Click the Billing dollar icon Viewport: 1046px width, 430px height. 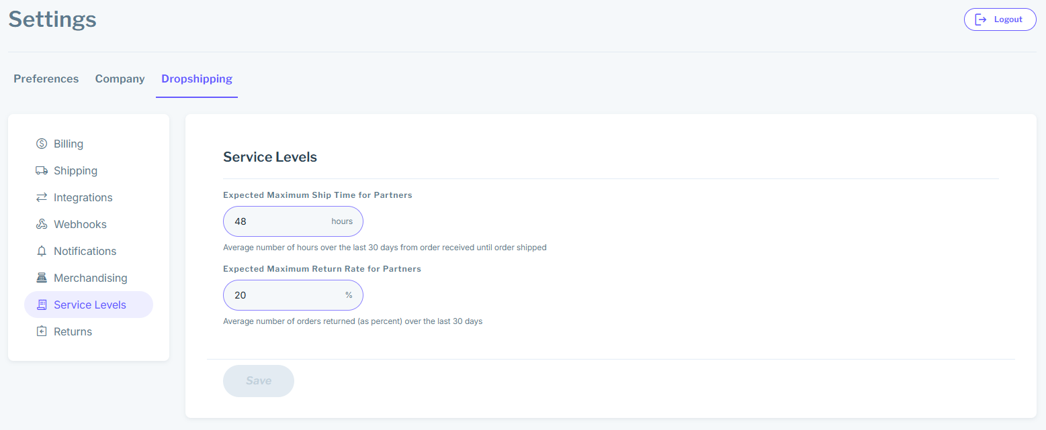[42, 144]
